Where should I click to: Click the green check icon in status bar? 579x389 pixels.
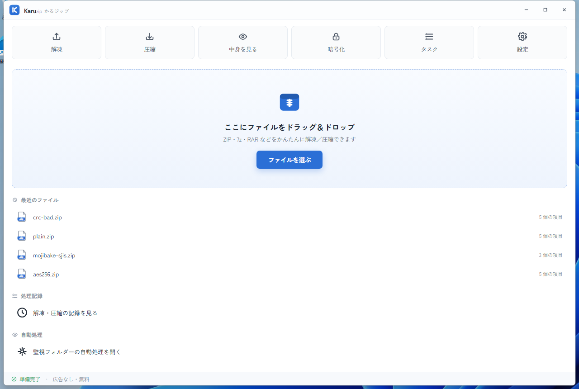(x=14, y=379)
